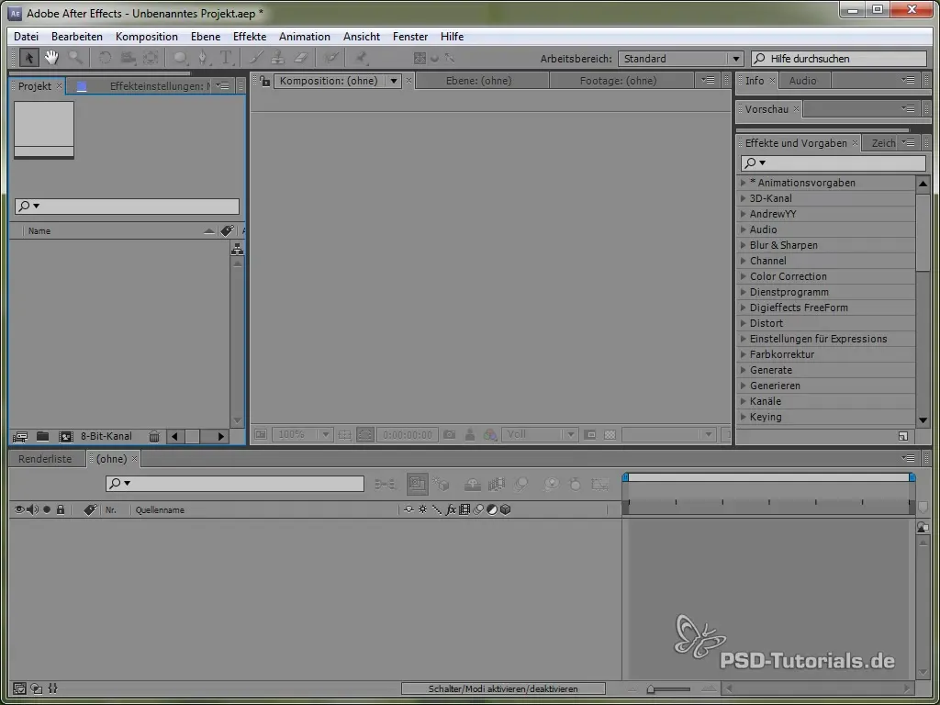
Task: Select the Text tool
Action: pyautogui.click(x=226, y=58)
